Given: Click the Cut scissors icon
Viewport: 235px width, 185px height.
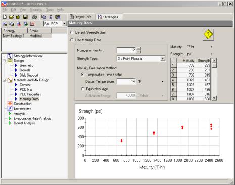Looking at the screenshot, I should (x=51, y=17).
